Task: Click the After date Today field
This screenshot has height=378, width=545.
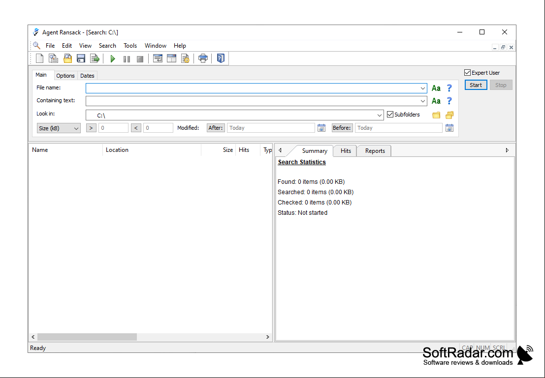Action: (271, 128)
